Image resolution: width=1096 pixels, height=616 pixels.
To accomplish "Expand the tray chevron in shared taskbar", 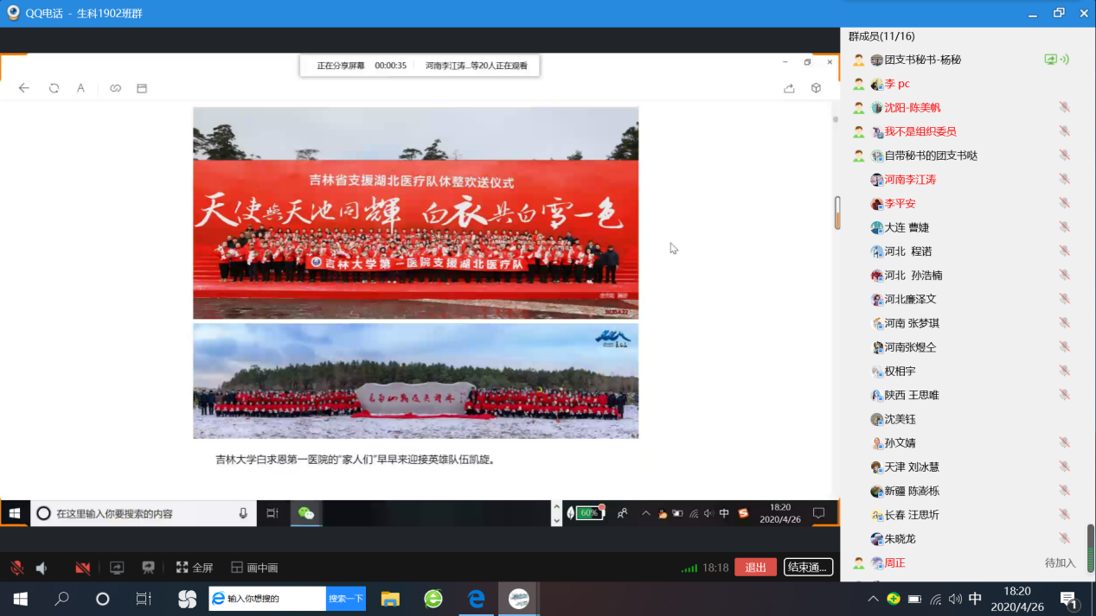I will (645, 513).
